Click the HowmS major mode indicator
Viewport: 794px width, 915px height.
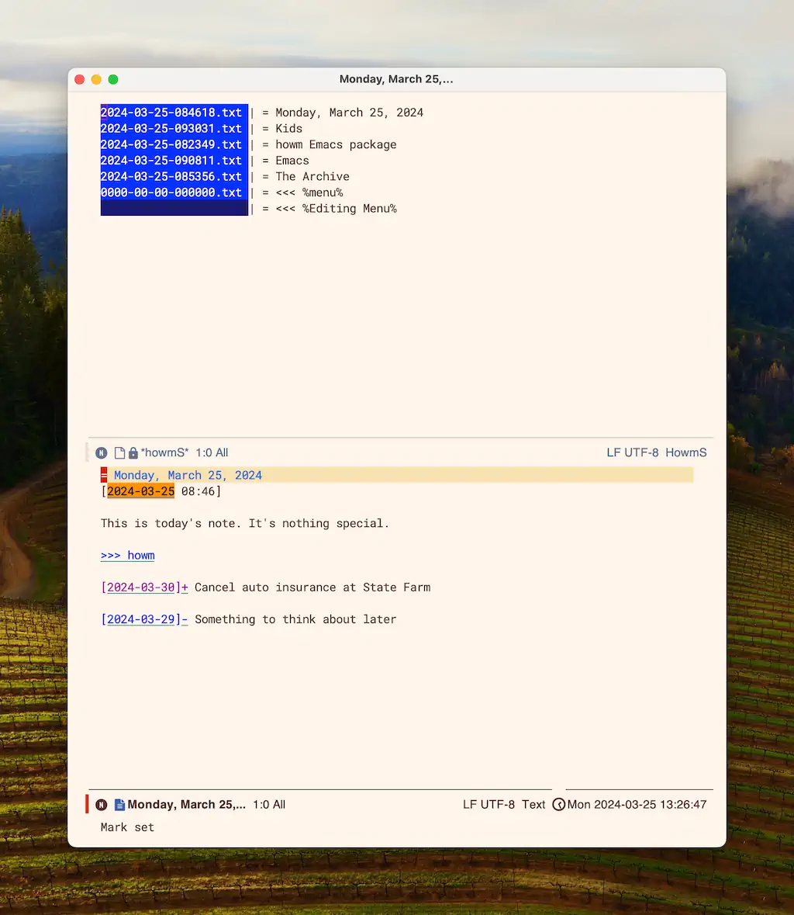[686, 452]
